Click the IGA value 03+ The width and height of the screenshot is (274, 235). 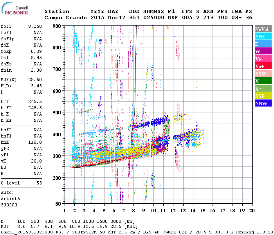tap(236, 18)
